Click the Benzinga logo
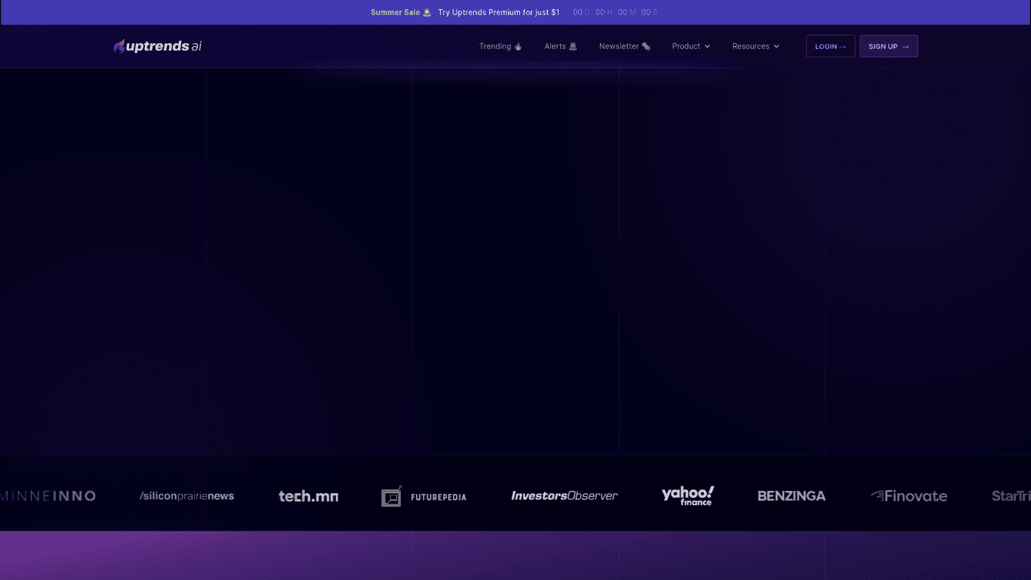Screen dimensions: 1031x580 [x=791, y=496]
